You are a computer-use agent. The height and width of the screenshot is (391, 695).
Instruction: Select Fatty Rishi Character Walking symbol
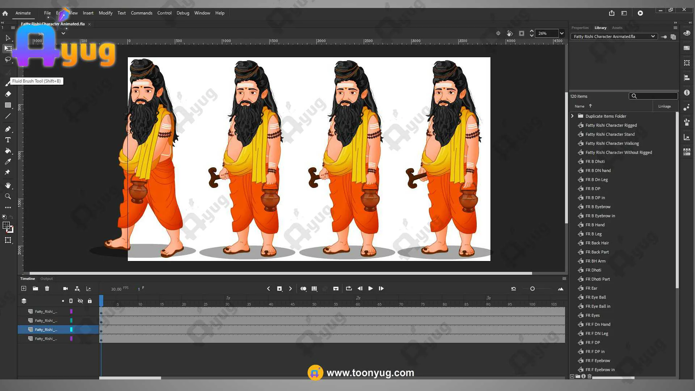(612, 143)
